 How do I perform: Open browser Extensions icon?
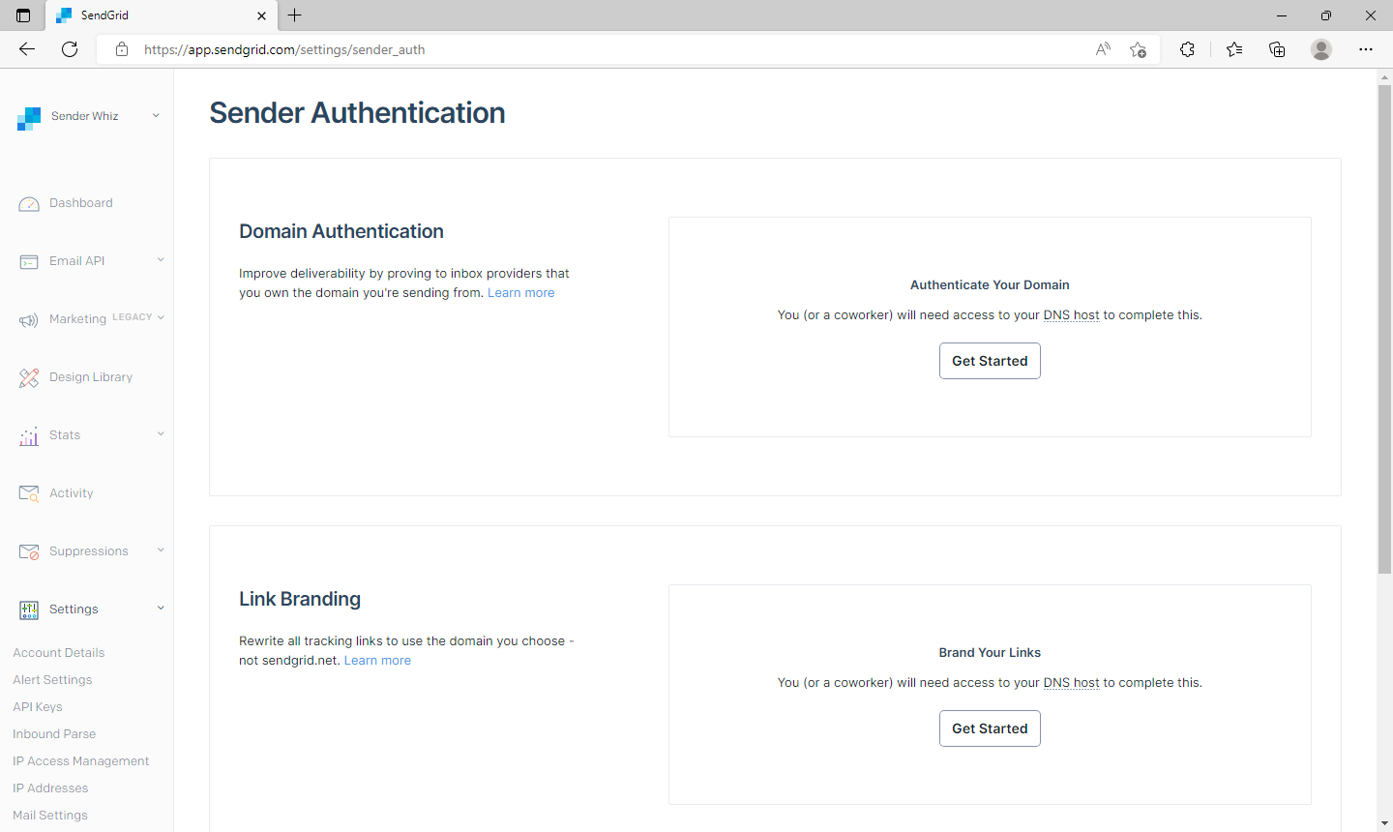(x=1187, y=49)
